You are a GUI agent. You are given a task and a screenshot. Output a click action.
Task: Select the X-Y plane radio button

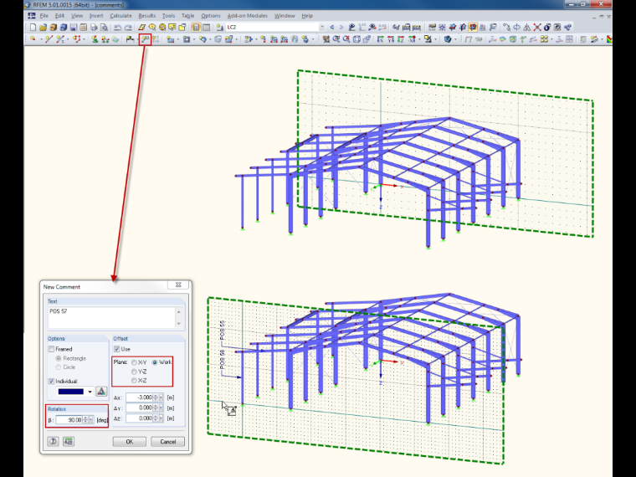pos(134,362)
